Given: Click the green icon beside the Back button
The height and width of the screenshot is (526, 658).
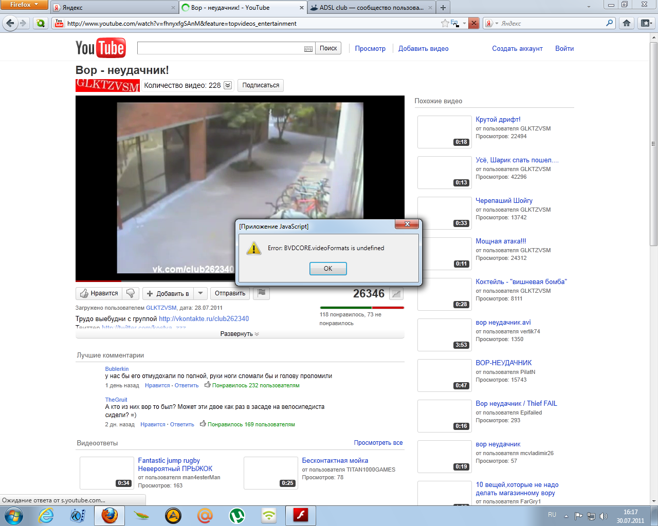Looking at the screenshot, I should click(41, 23).
